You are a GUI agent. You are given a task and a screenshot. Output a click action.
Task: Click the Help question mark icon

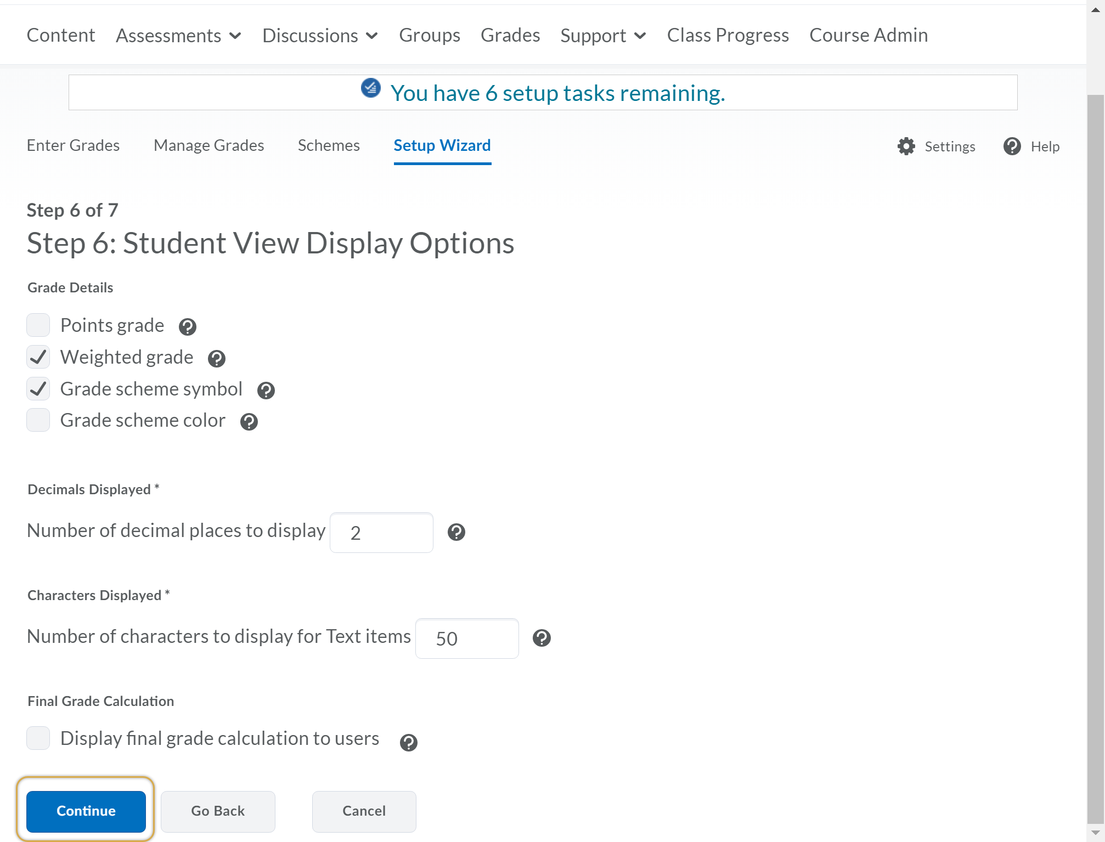click(x=1012, y=146)
